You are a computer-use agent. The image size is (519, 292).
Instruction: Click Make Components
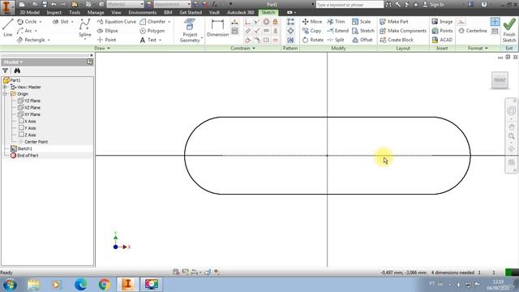pos(403,31)
